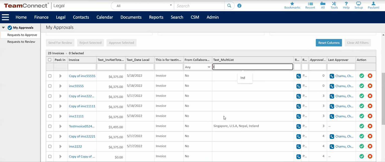Expand Peek In for Copy of invc55555
Image resolution: width=385 pixels, height=162 pixels.
(60, 76)
